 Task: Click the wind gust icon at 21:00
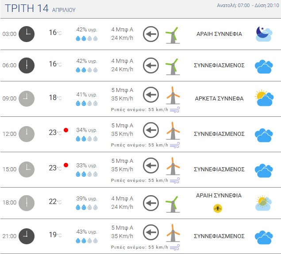click(175, 246)
